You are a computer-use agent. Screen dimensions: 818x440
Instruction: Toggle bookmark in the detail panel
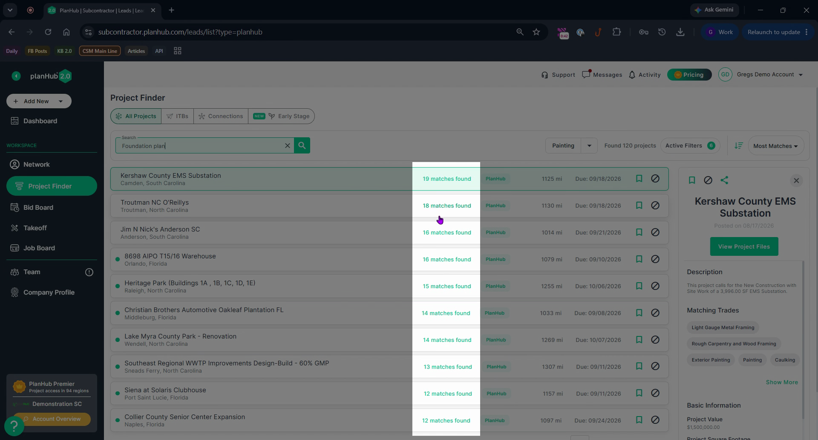click(x=692, y=180)
